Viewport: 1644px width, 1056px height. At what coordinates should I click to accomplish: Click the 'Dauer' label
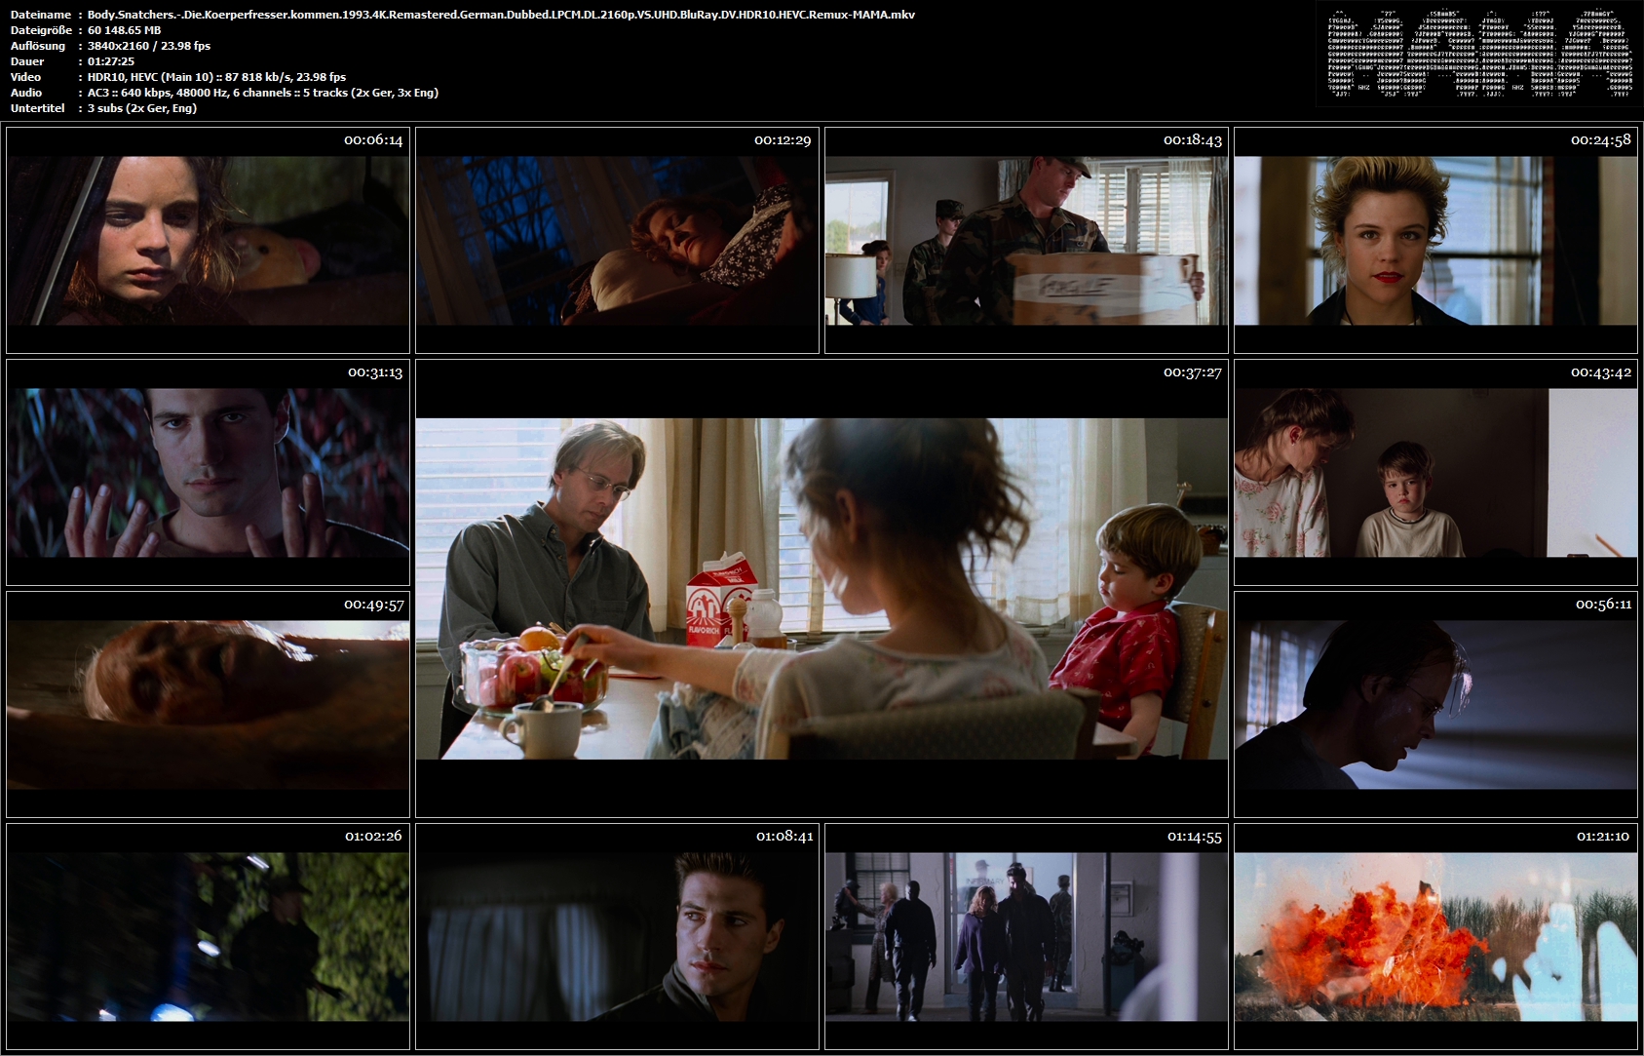click(x=27, y=61)
